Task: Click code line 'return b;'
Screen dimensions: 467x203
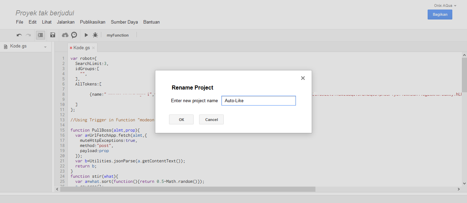Action: (x=86, y=166)
